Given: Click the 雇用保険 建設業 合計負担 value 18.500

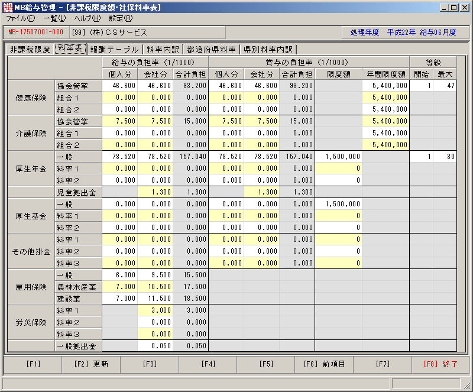Looking at the screenshot, I should click(x=190, y=299).
